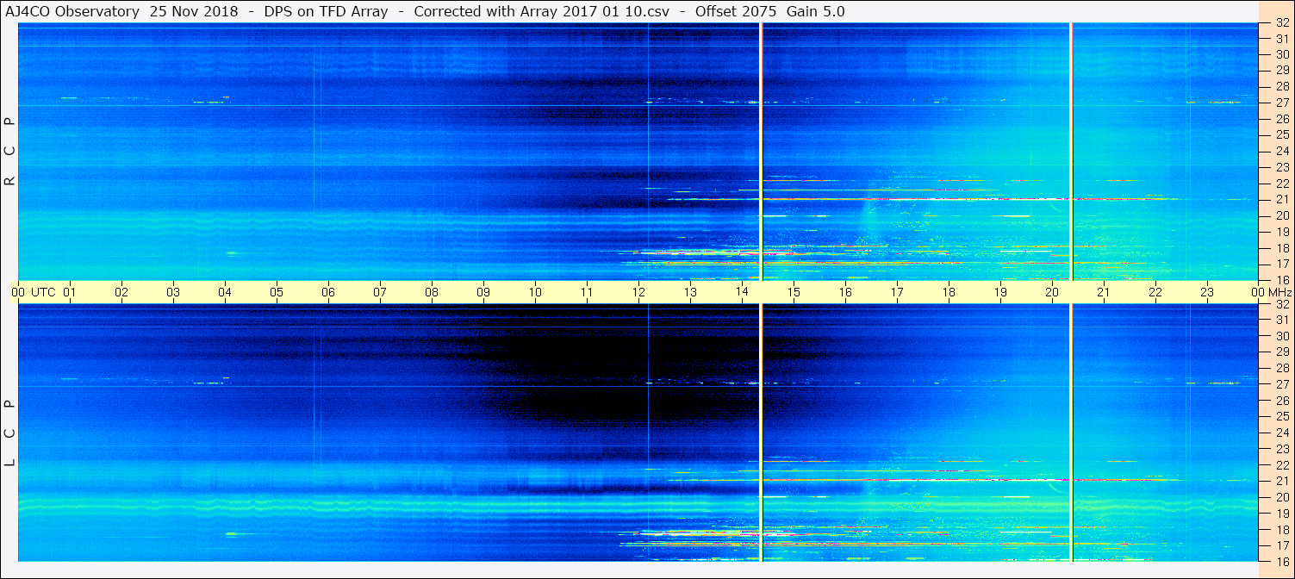Click the 12 UTC hour label

tap(638, 292)
